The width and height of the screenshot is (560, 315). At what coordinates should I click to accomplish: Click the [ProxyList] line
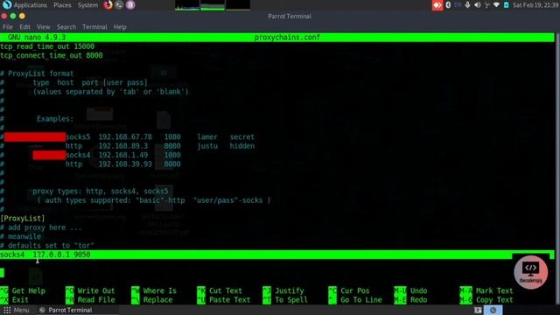pos(23,218)
